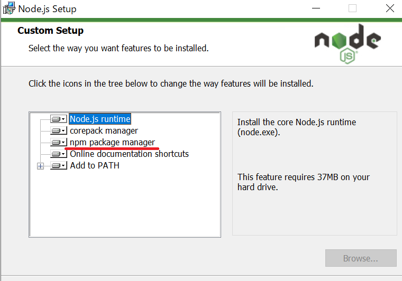The image size is (402, 281).
Task: Click the 'This feature requires 37MB' text
Action: click(304, 182)
